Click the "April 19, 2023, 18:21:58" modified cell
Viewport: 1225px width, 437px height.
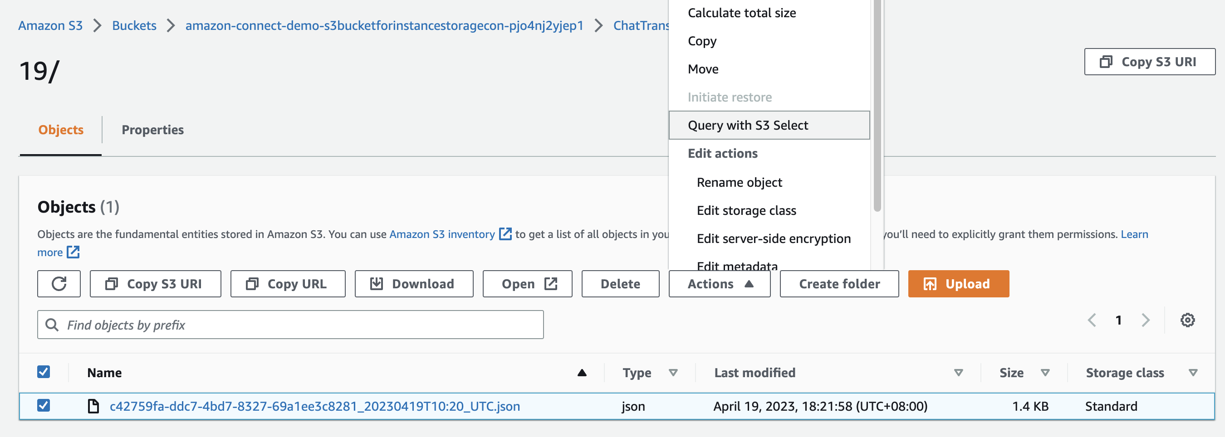(x=820, y=406)
